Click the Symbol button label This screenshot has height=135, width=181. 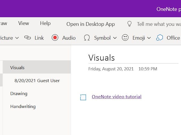pyautogui.click(x=102, y=38)
